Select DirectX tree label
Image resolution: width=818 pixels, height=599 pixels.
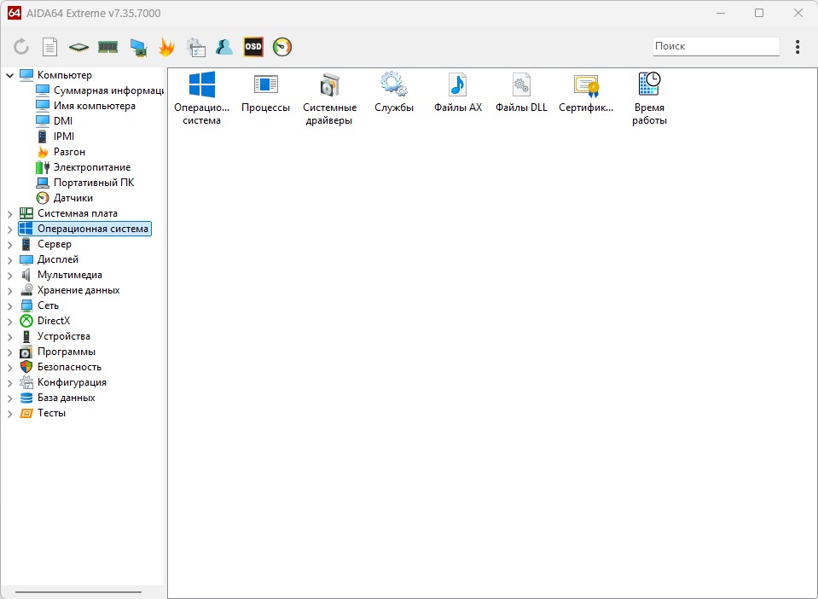point(54,321)
